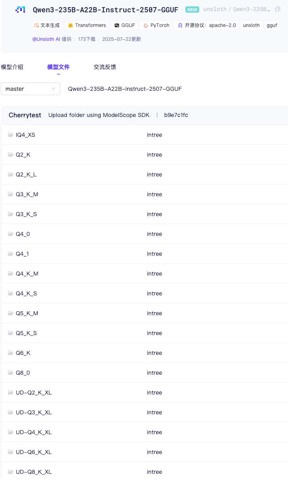Click the folder icon beside Q6_K
Image resolution: width=288 pixels, height=479 pixels.
(x=11, y=353)
